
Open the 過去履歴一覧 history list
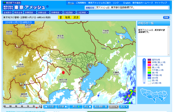point(101,107)
